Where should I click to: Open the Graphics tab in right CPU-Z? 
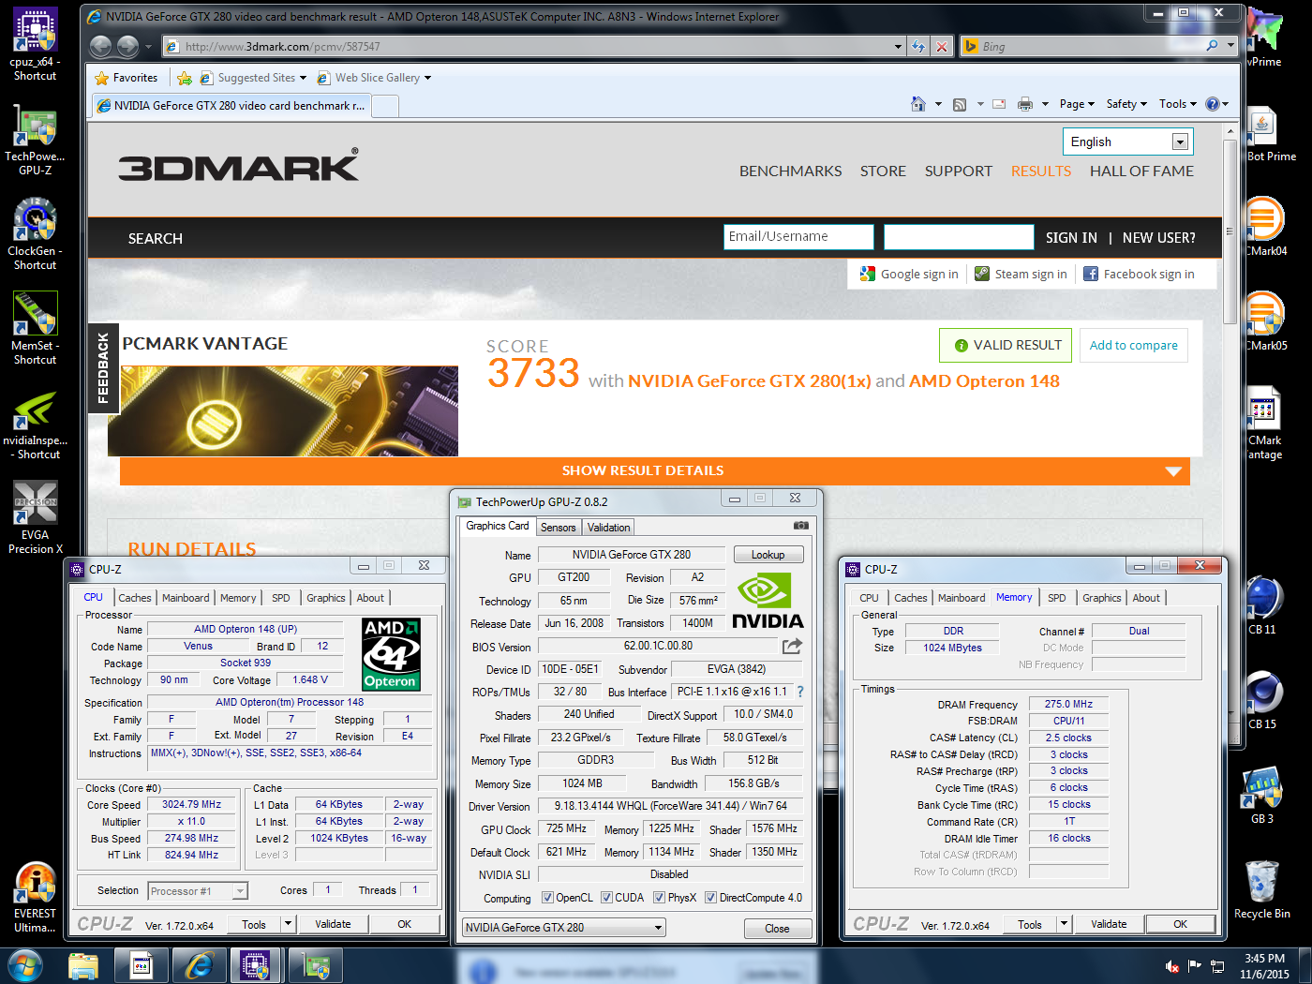tap(1101, 597)
